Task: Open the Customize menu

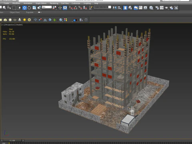Action: point(76,3)
